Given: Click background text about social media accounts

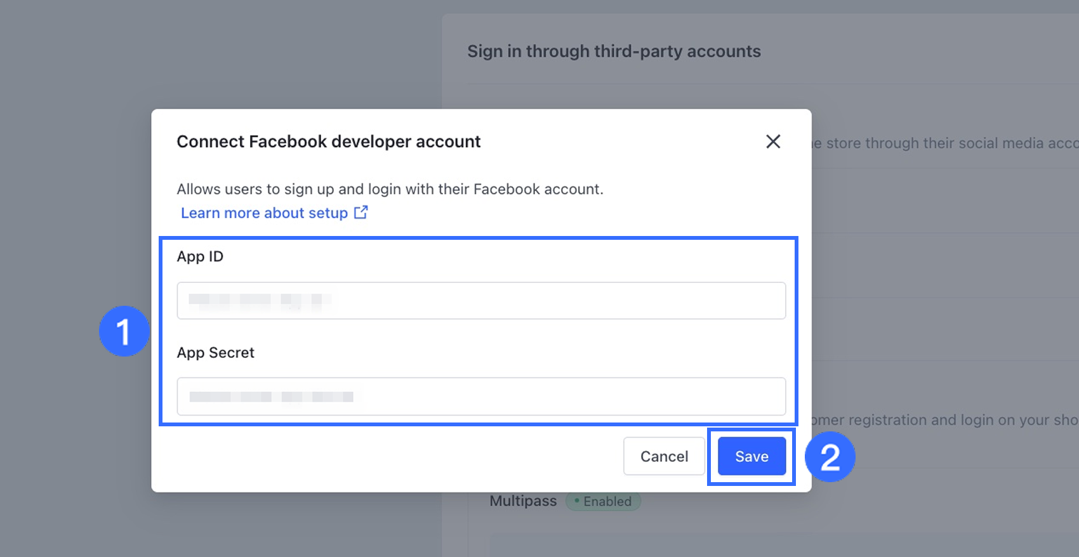Looking at the screenshot, I should (x=946, y=143).
